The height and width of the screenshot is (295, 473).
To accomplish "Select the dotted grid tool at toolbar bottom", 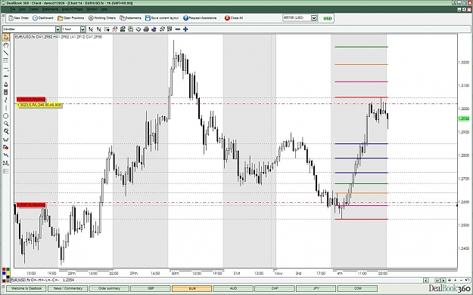I will 6,171.
